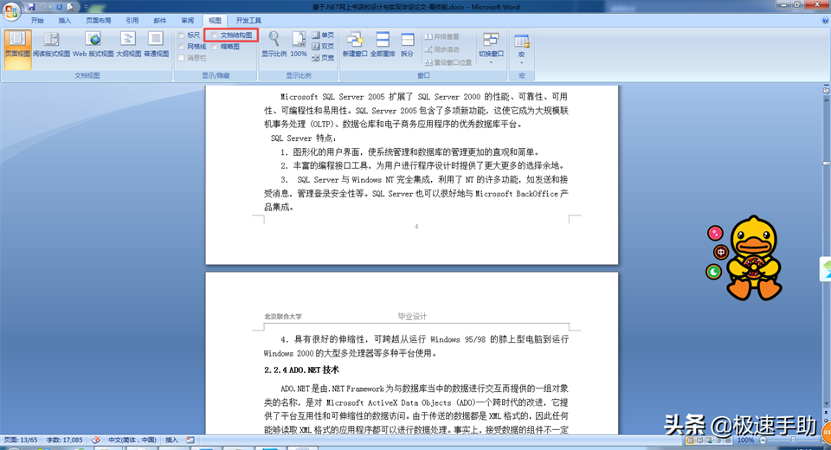Screen dimensions: 831x450
Task: Open the Review tab (审阅)
Action: (x=188, y=20)
